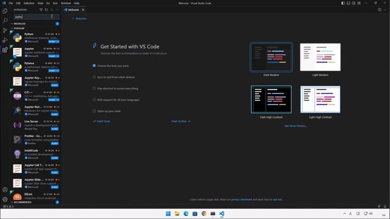This screenshot has width=390, height=219.
Task: Open the Run and Debug view
Action: (5, 40)
